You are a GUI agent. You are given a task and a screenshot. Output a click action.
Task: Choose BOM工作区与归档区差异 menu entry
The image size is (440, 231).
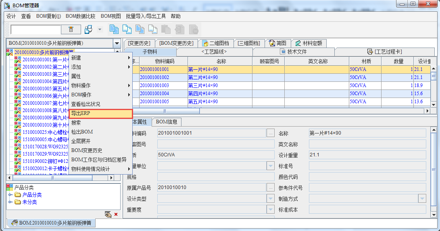coord(100,160)
